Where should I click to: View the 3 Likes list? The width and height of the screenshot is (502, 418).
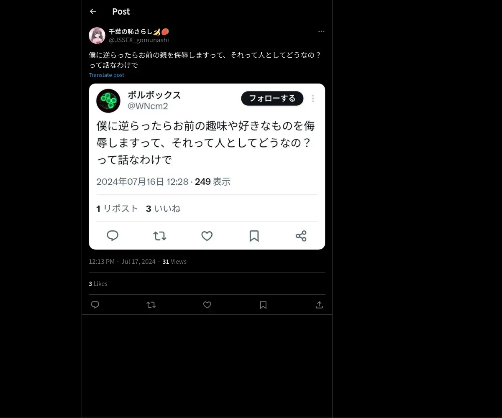coord(98,283)
